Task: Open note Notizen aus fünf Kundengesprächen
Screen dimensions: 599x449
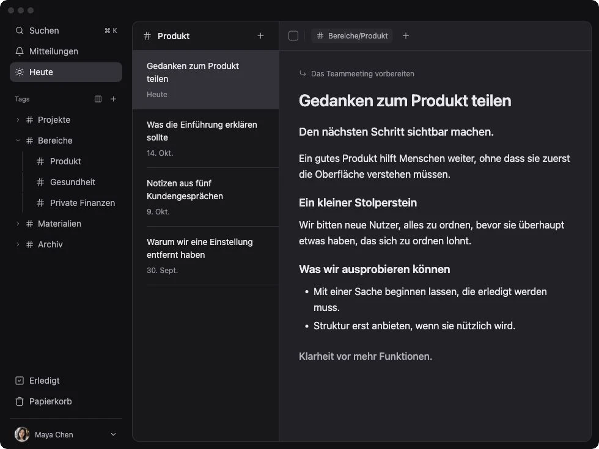Action: pyautogui.click(x=205, y=197)
